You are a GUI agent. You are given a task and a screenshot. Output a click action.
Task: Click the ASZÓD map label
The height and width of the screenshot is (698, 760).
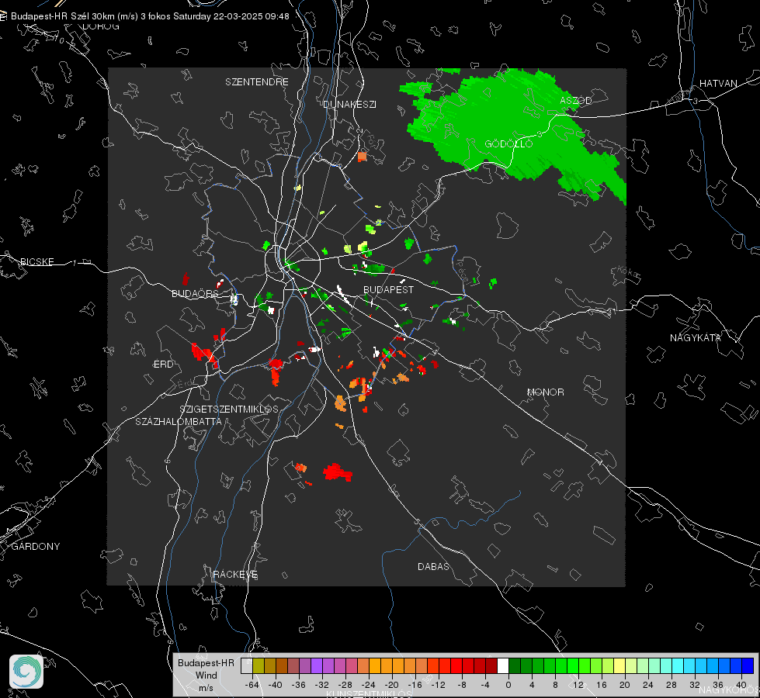point(576,100)
